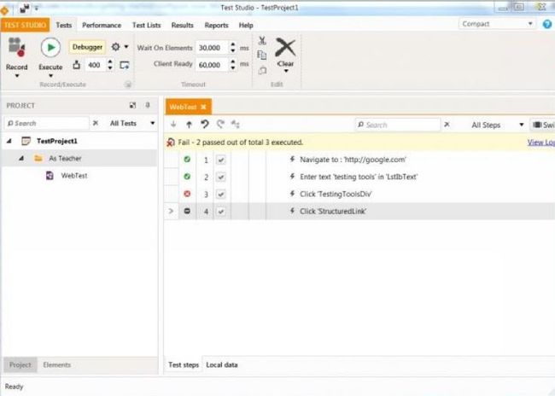Open the Record dropdown arrow

click(x=16, y=76)
